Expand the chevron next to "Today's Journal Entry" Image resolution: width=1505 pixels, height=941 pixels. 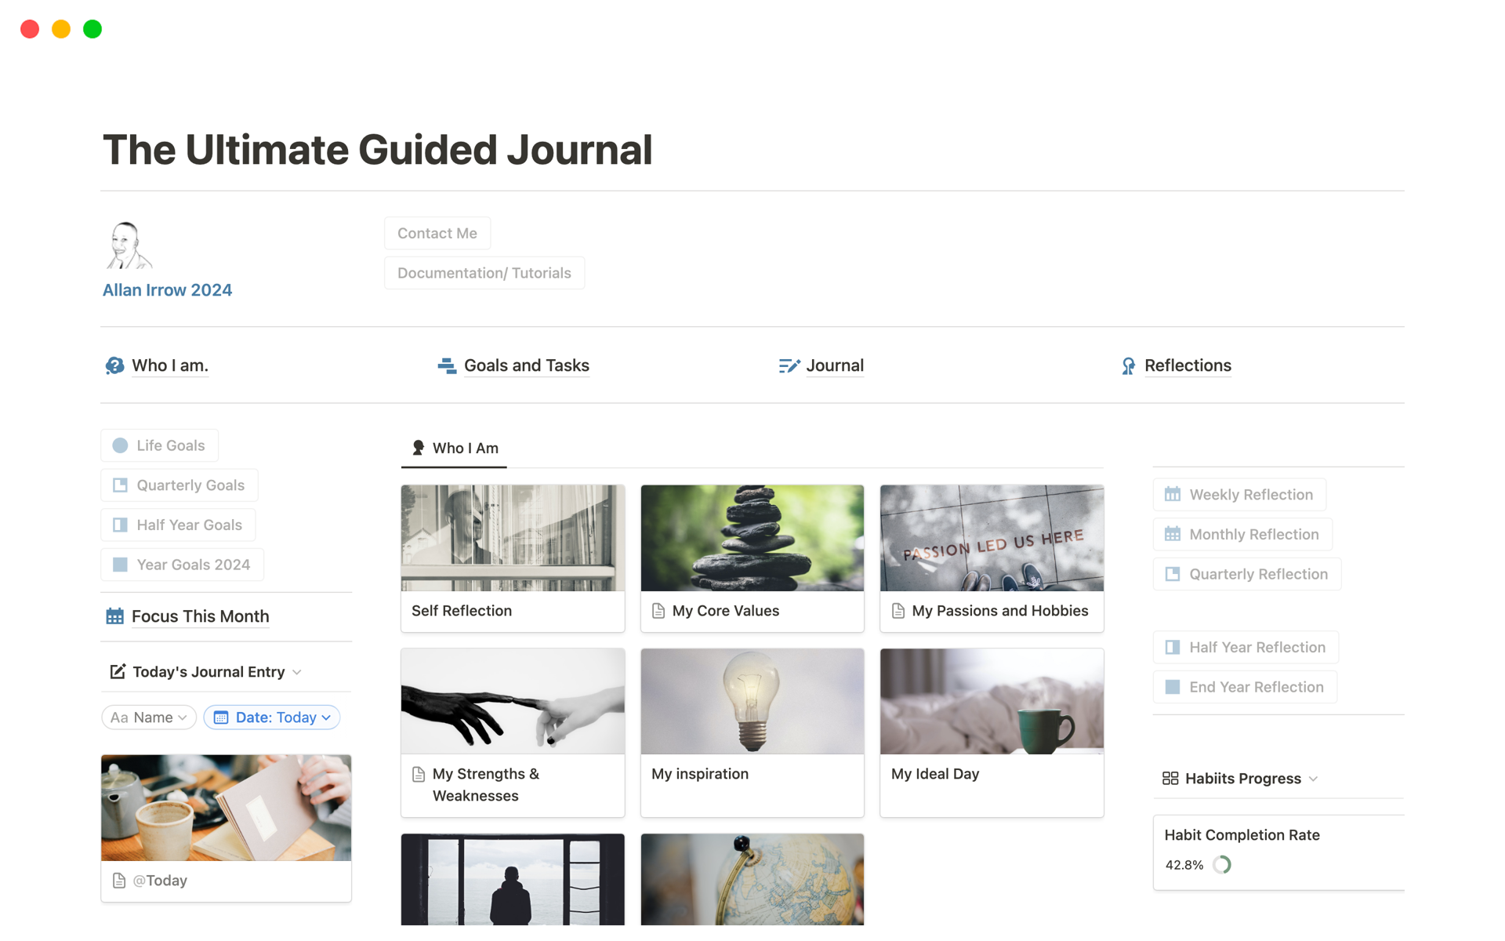[297, 672]
